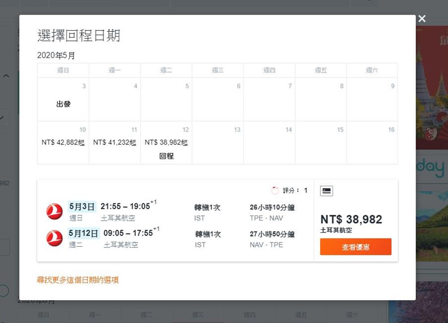Click the Turkish Airlines logo for May 3 flight
The image size is (448, 323).
tap(55, 211)
